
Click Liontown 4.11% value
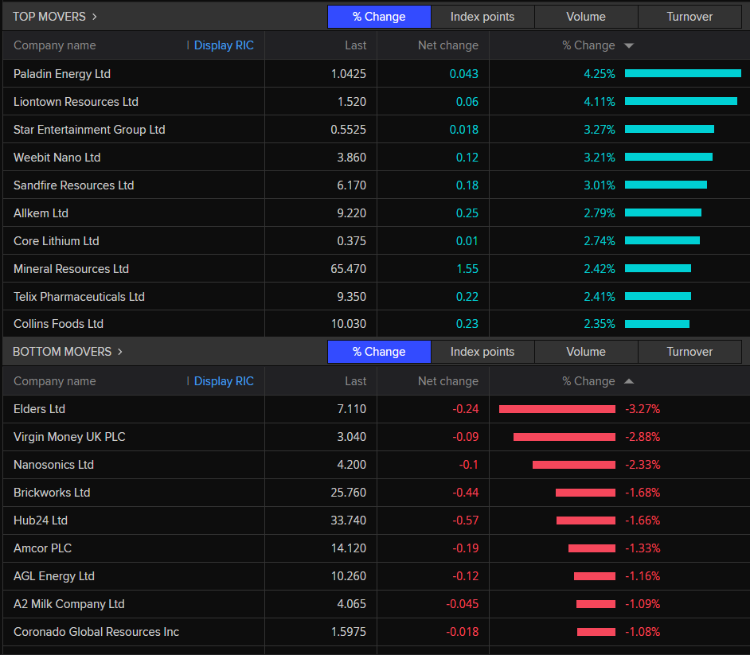point(600,101)
